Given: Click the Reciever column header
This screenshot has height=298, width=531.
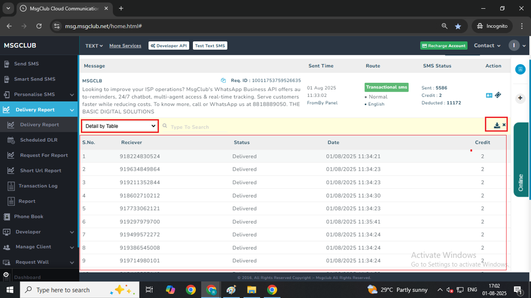Looking at the screenshot, I should pyautogui.click(x=131, y=143).
